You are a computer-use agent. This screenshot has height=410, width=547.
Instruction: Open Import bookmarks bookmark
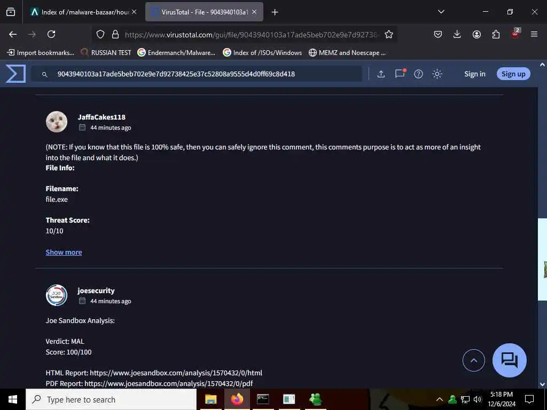[x=41, y=53]
